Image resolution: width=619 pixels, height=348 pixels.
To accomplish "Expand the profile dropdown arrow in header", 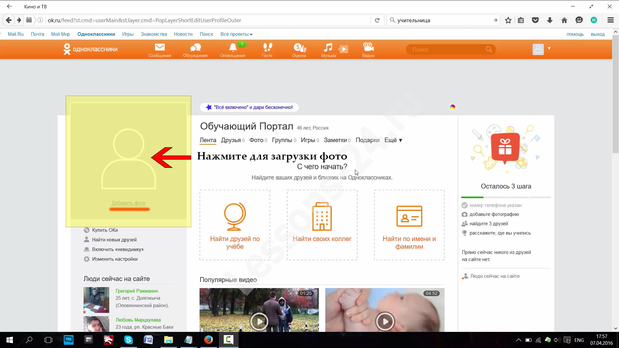I will point(549,49).
